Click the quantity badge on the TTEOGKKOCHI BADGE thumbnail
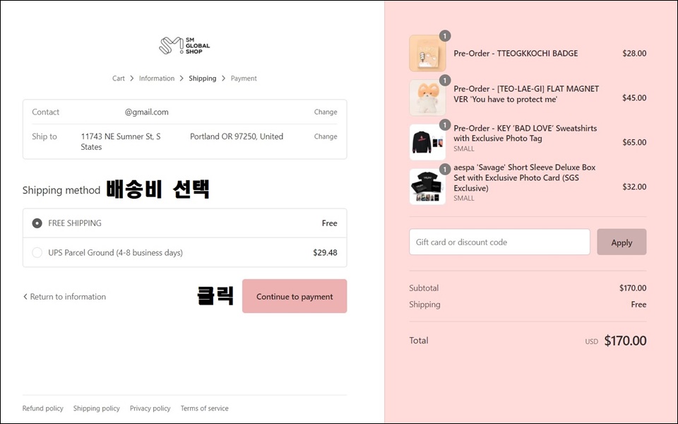This screenshot has width=678, height=424. pos(444,36)
